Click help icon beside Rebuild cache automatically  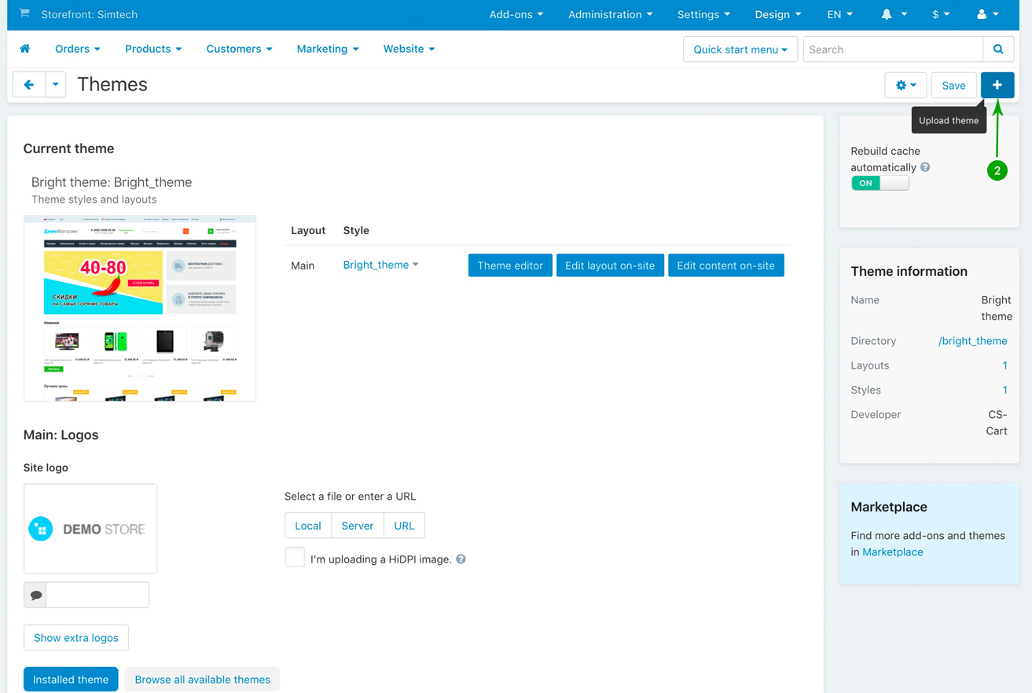pos(925,167)
